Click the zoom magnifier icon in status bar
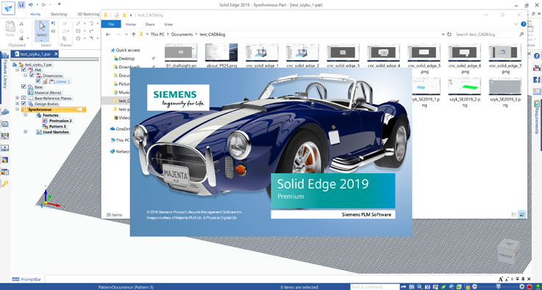 click(419, 287)
